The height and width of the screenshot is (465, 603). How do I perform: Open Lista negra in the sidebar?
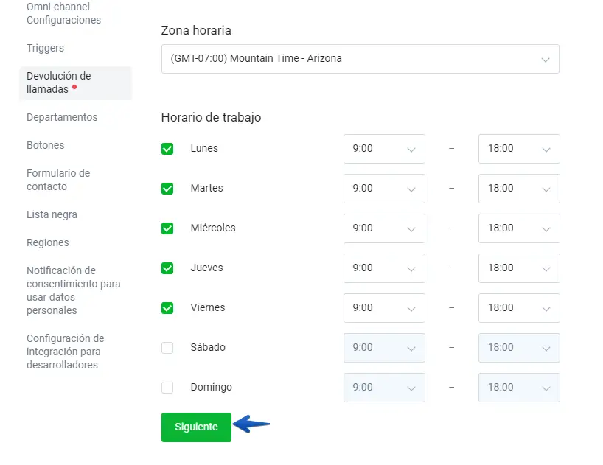click(52, 215)
